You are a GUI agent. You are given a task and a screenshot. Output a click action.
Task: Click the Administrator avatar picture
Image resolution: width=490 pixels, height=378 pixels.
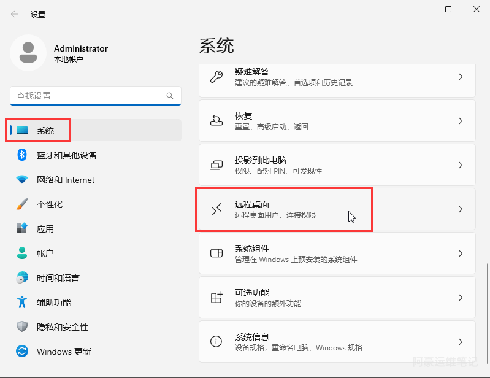tap(28, 53)
